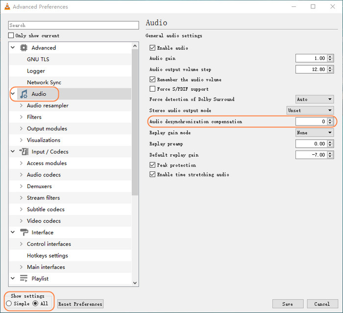Viewport: 343px width, 313px height.
Task: Expand Main interfaces node
Action: coord(21,267)
